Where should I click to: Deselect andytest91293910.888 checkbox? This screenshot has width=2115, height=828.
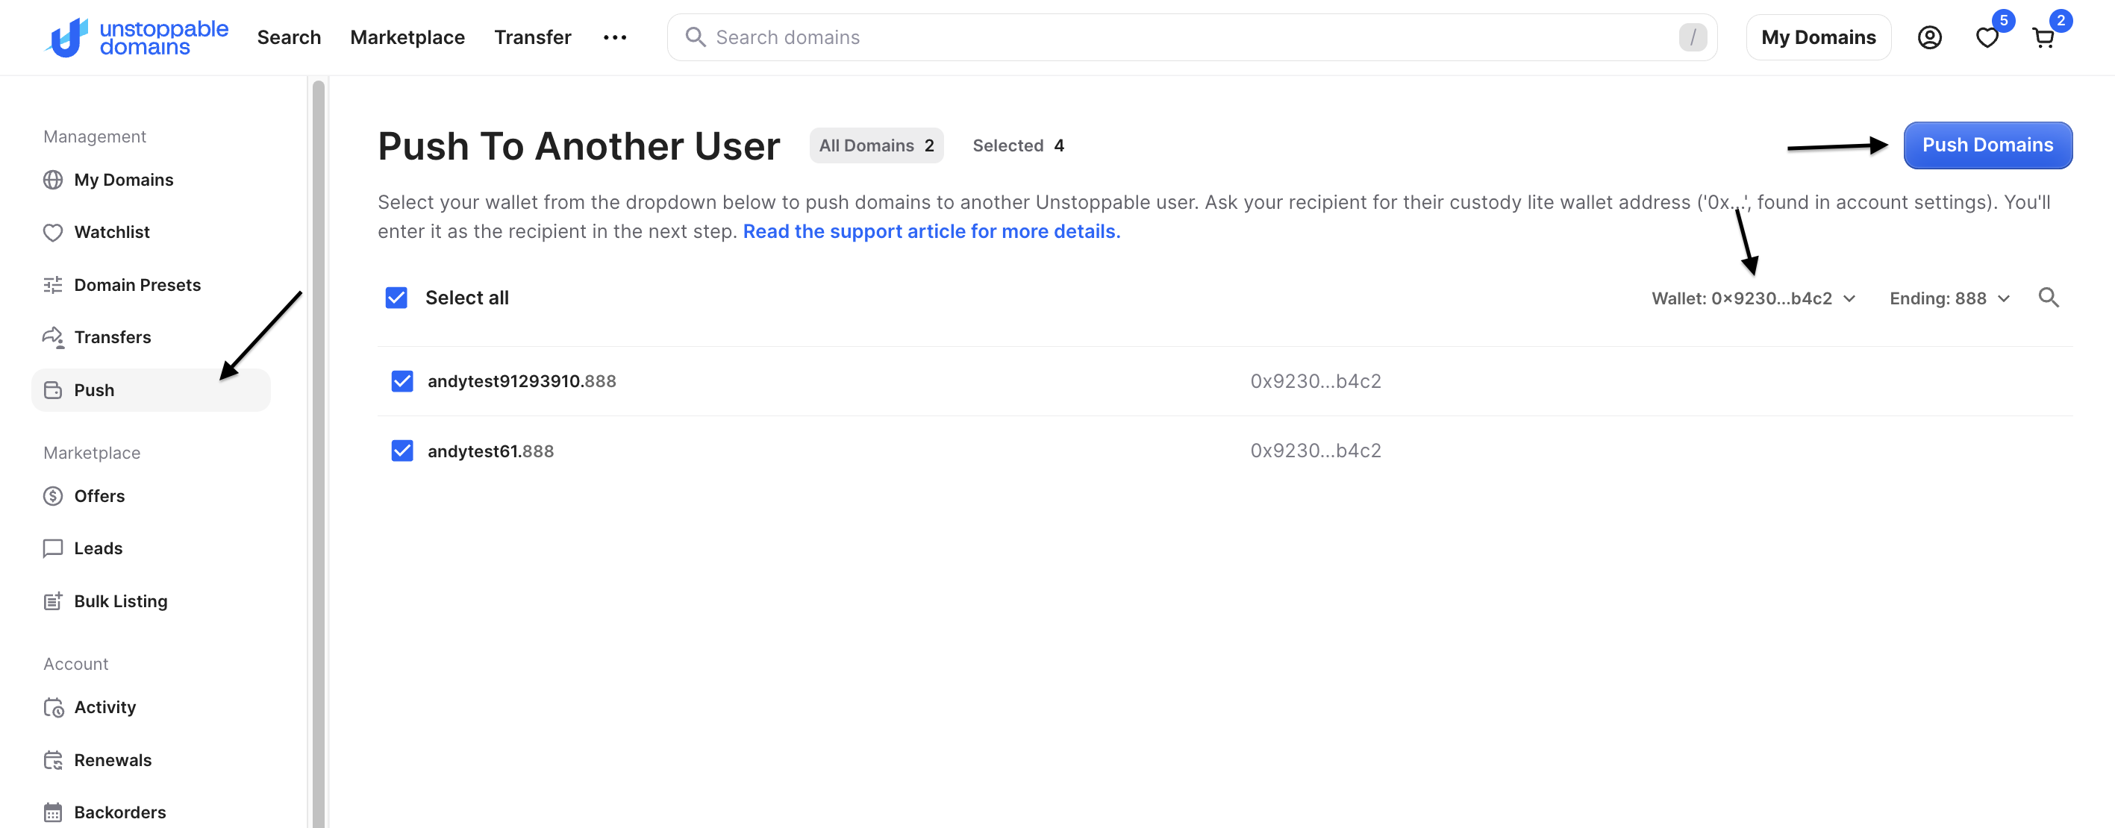click(x=402, y=382)
